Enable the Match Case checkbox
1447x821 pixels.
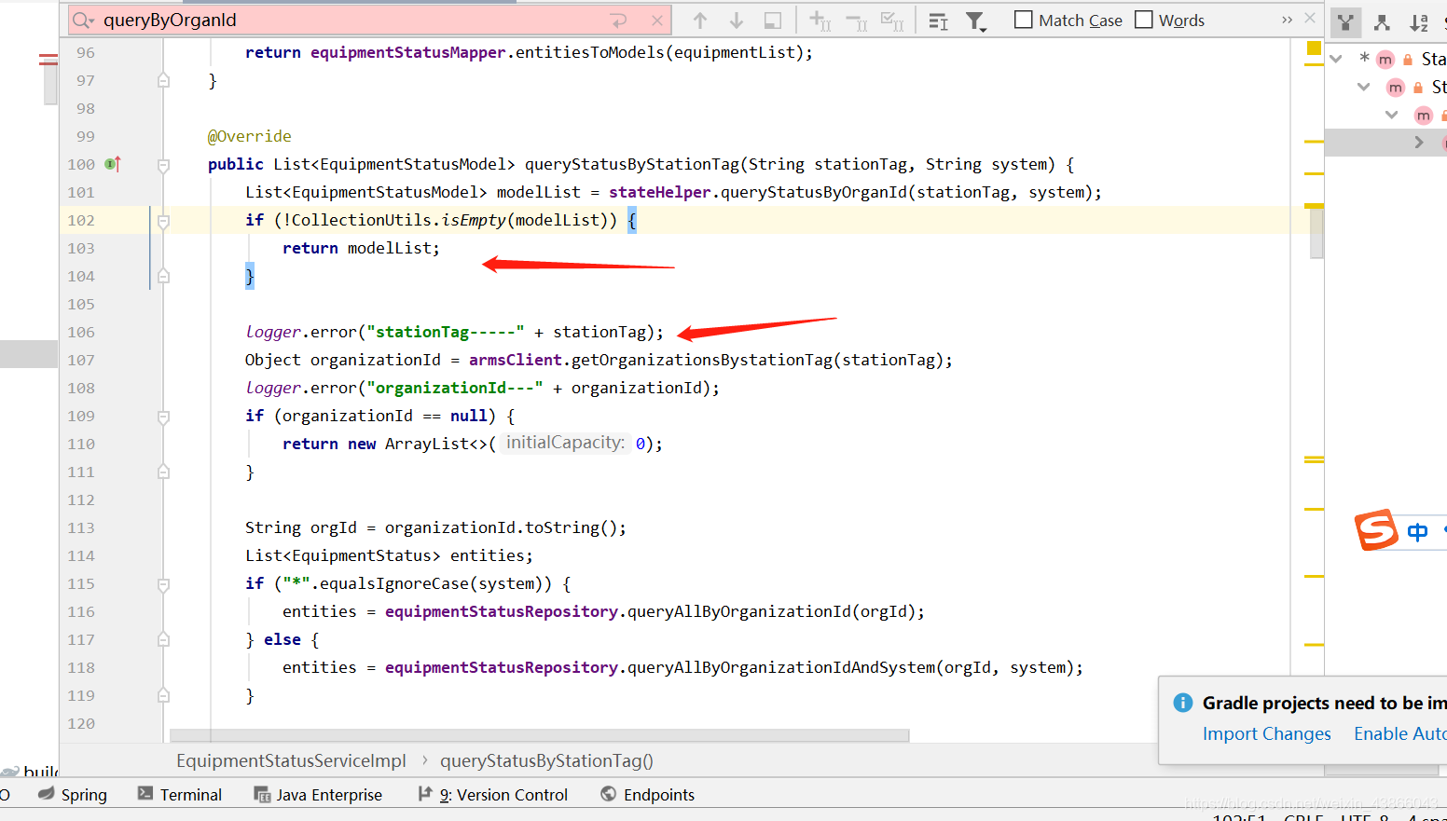tap(1024, 20)
